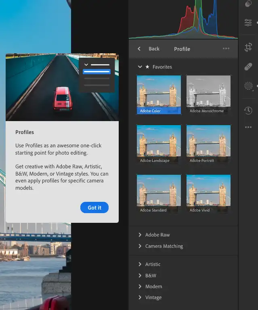Apply the Adobe Monochrome profile

208,95
